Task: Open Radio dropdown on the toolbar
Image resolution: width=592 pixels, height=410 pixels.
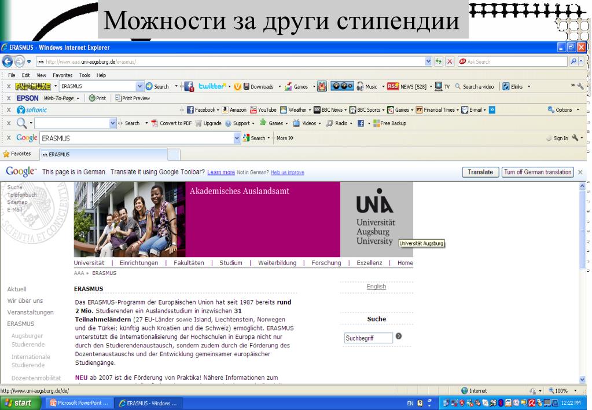Action: tap(339, 123)
